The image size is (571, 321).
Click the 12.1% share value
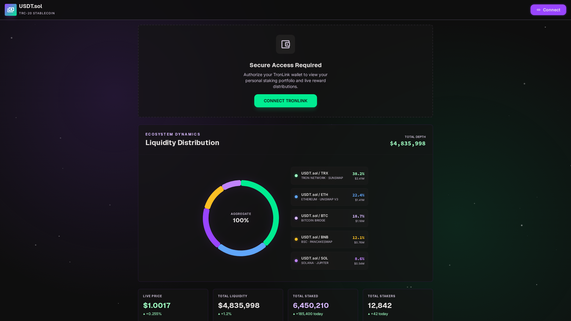(x=358, y=238)
